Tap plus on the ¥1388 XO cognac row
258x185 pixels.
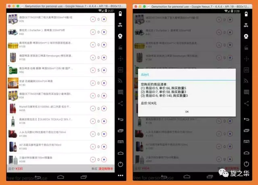(104, 134)
